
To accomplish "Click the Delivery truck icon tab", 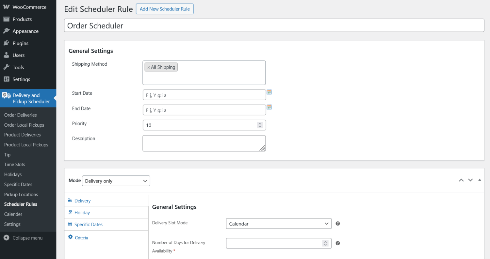I will (x=70, y=200).
